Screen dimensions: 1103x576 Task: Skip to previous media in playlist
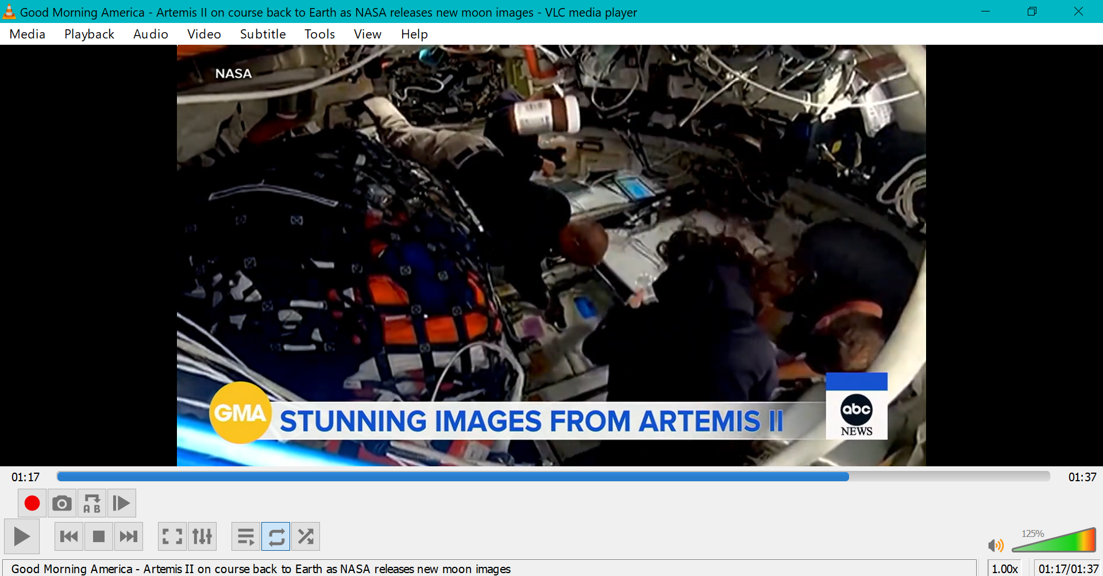tap(69, 537)
